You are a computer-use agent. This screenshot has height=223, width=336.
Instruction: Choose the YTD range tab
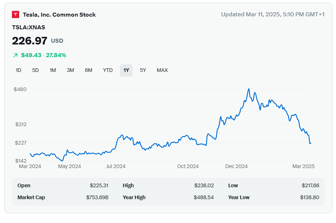click(x=108, y=70)
